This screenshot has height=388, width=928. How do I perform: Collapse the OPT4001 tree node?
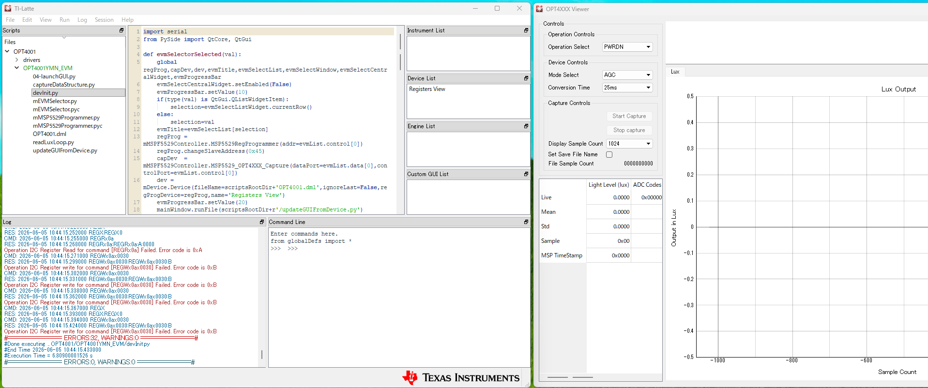7,51
